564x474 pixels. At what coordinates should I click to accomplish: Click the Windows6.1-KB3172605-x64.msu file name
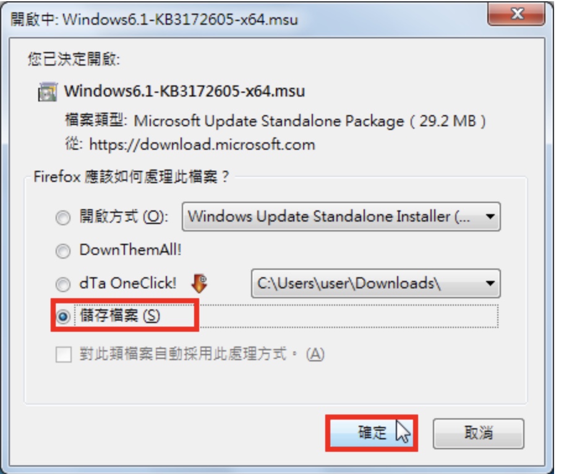tap(184, 91)
